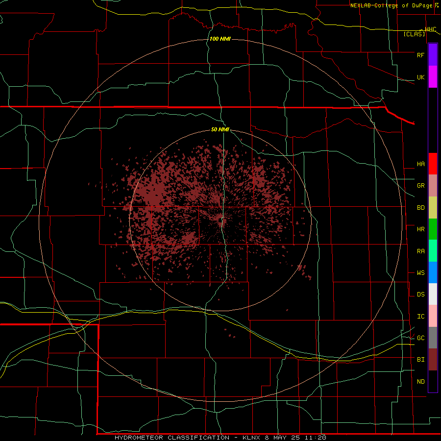Click the HHC product label
The width and height of the screenshot is (441, 441).
[x=430, y=29]
